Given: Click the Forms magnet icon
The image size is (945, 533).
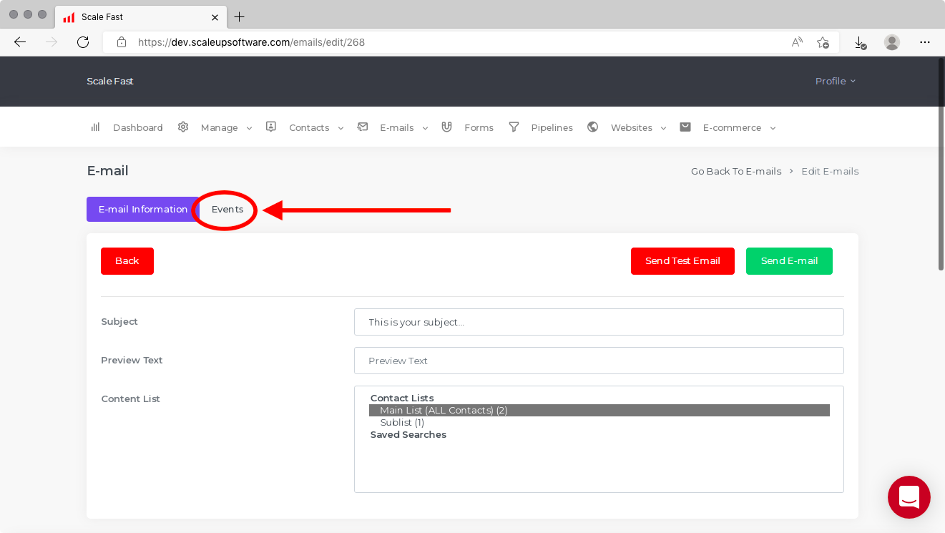Looking at the screenshot, I should [447, 127].
